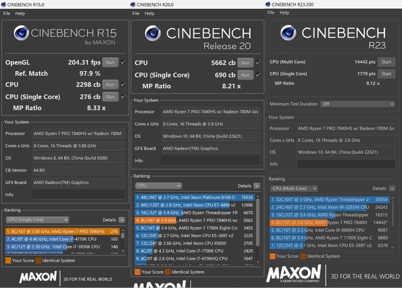Image resolution: width=402 pixels, height=288 pixels.
Task: Click the Cinebench R20 title bar app icon
Action: [x=133, y=4]
